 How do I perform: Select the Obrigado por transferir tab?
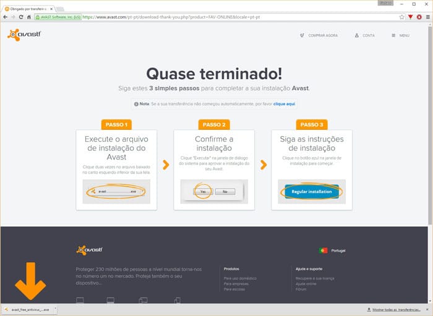click(x=28, y=9)
